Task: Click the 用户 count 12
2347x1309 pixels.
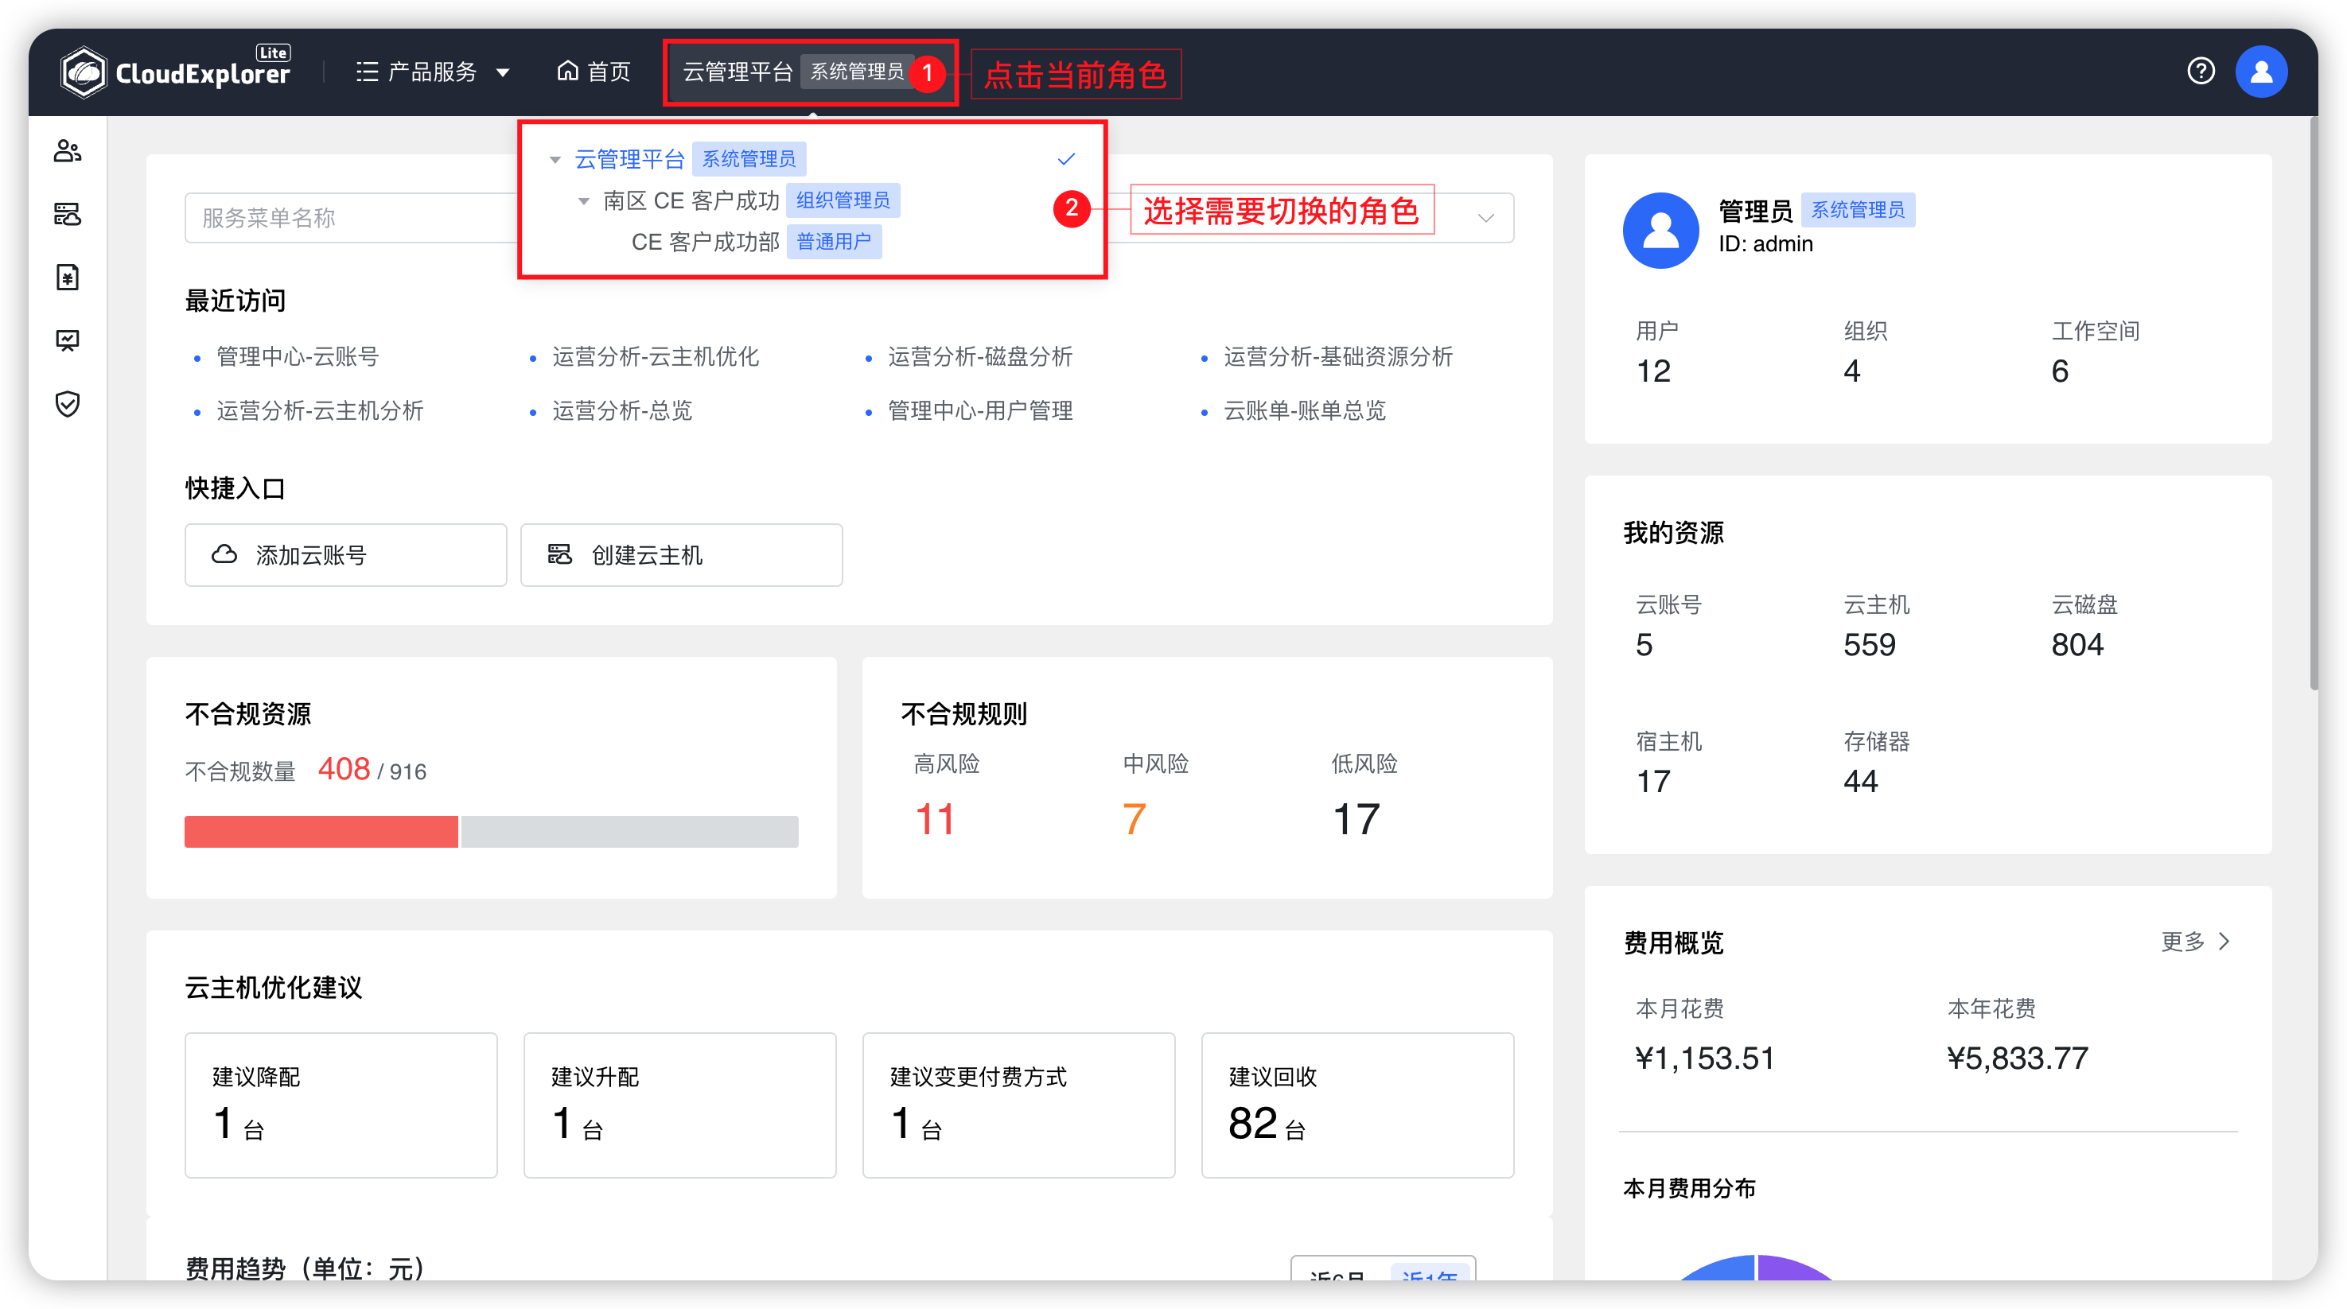Action: [x=1652, y=371]
